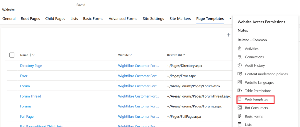300x127 pixels.
Task: Click the Audit History clock icon
Action: (x=240, y=65)
